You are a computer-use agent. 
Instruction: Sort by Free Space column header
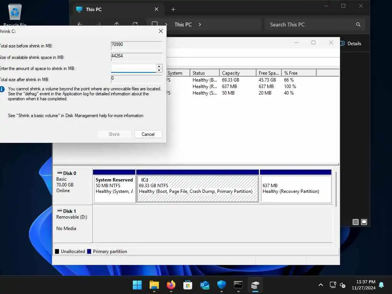coord(269,73)
